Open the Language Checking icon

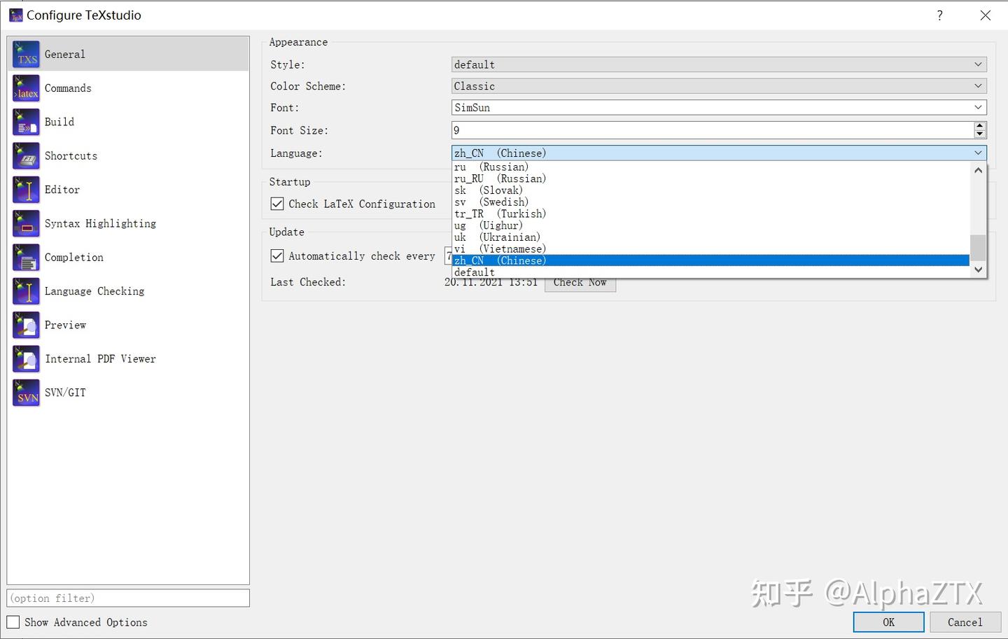coord(27,291)
